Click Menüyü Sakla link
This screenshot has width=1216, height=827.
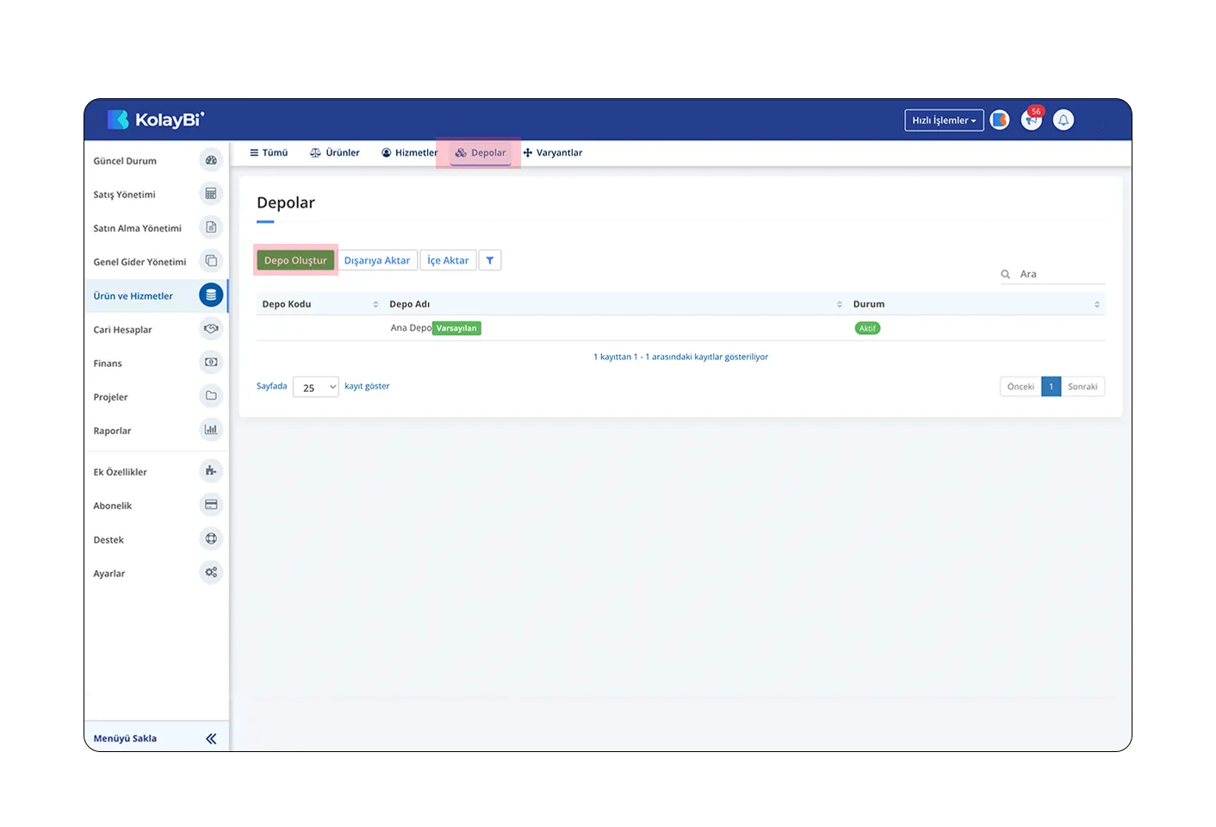point(125,738)
